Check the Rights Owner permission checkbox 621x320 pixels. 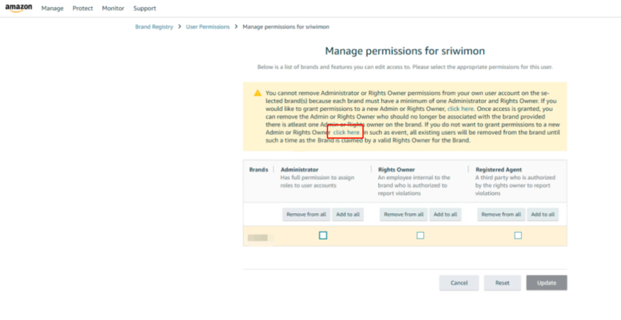420,235
